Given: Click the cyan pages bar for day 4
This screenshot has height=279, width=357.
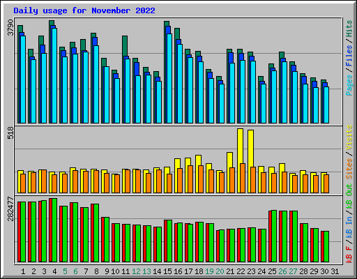Looking at the screenshot, I should pyautogui.click(x=54, y=75).
